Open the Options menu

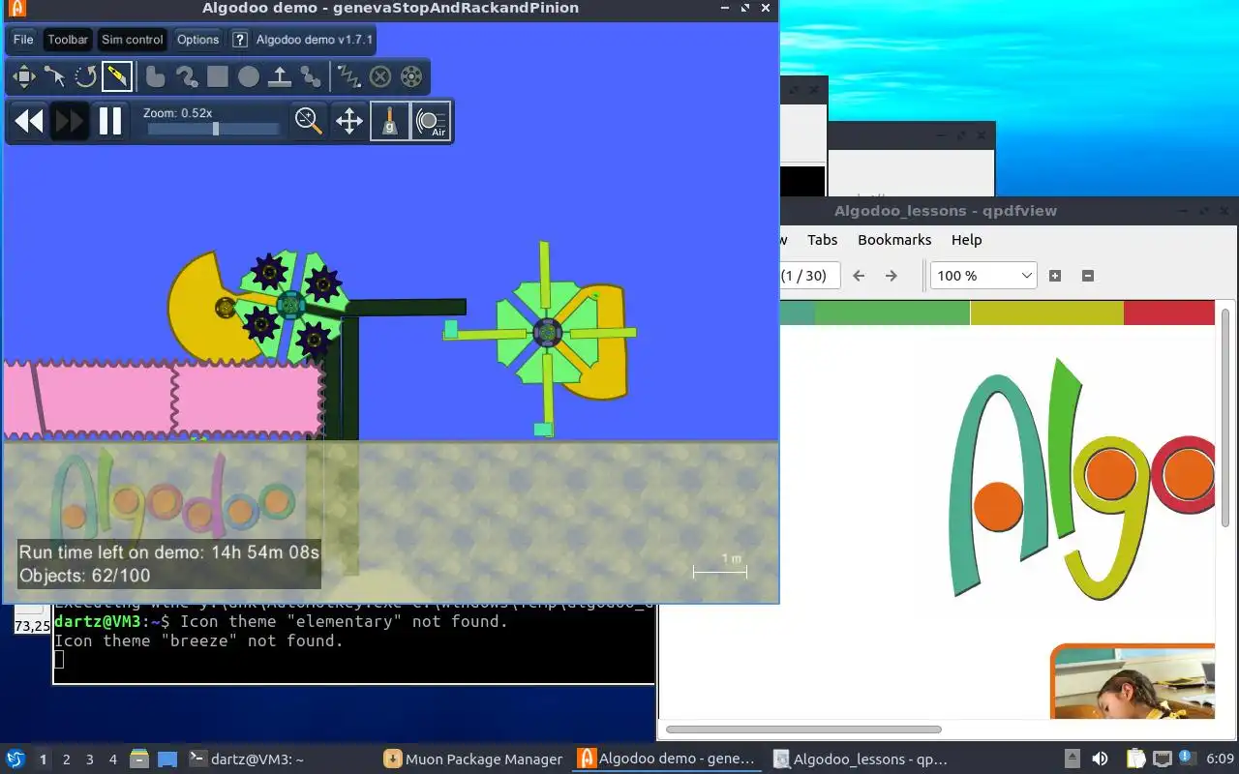(x=197, y=40)
